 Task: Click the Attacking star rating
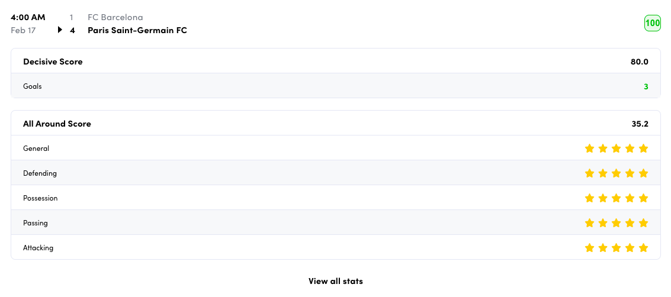616,248
